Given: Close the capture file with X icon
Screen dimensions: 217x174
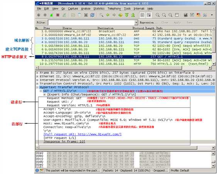Looking at the screenshot, I should [x=86, y=15].
